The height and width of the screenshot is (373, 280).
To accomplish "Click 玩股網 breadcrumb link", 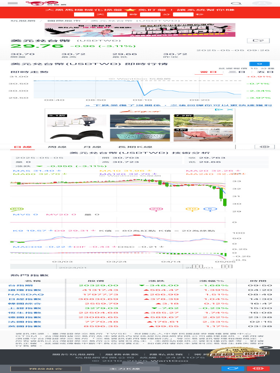I will point(23,21).
